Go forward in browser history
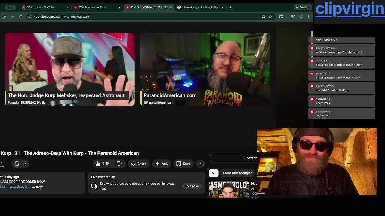Image resolution: width=385 pixels, height=216 pixels. click(x=13, y=17)
